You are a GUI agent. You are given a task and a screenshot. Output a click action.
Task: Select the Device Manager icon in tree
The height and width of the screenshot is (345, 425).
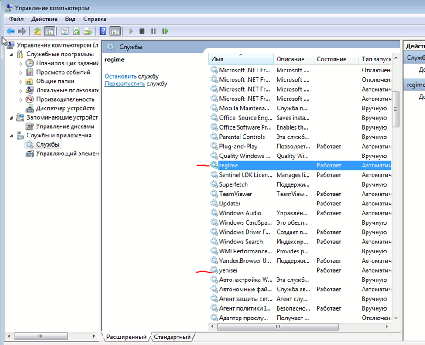(29, 109)
